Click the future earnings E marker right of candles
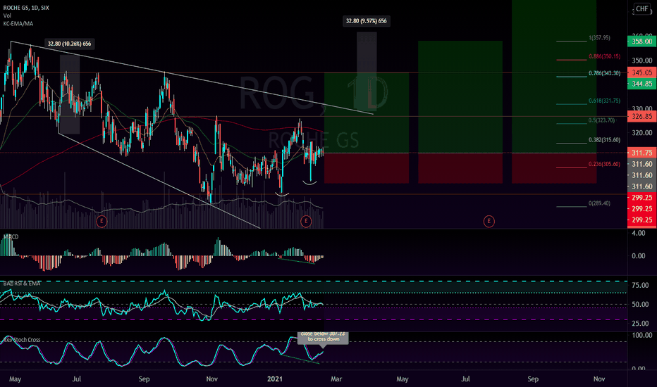This screenshot has width=657, height=387. (x=489, y=222)
